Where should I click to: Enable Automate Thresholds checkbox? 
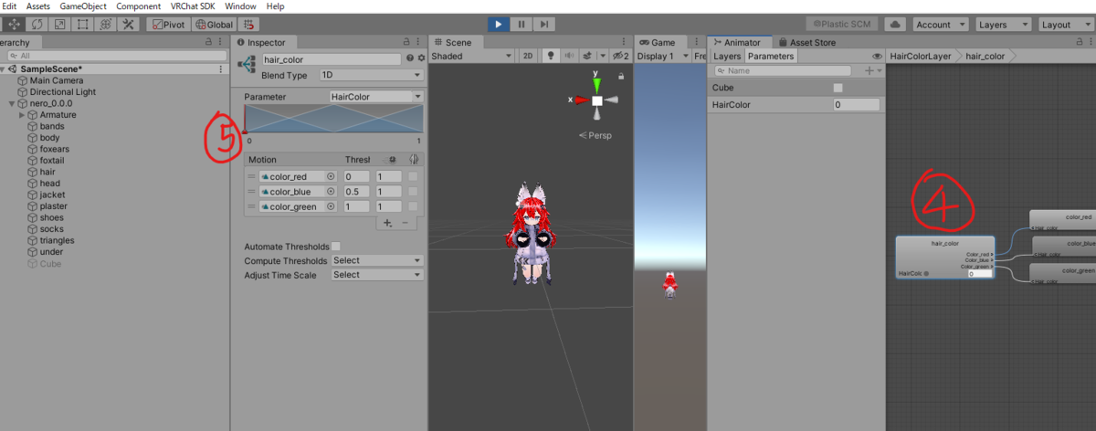335,247
